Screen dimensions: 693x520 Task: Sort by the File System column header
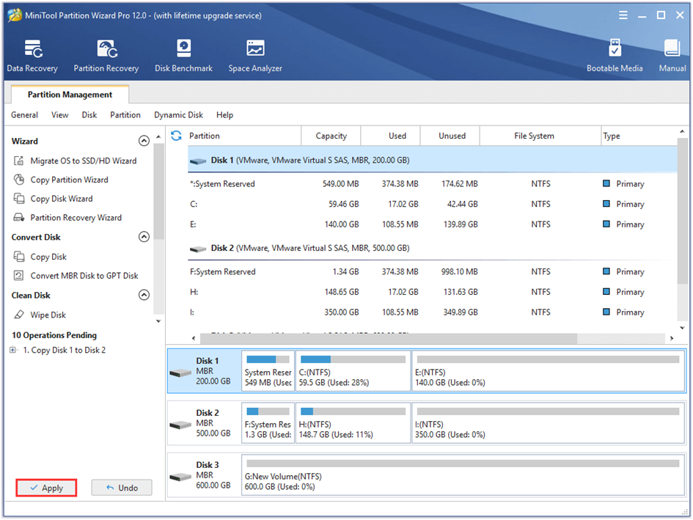point(540,136)
